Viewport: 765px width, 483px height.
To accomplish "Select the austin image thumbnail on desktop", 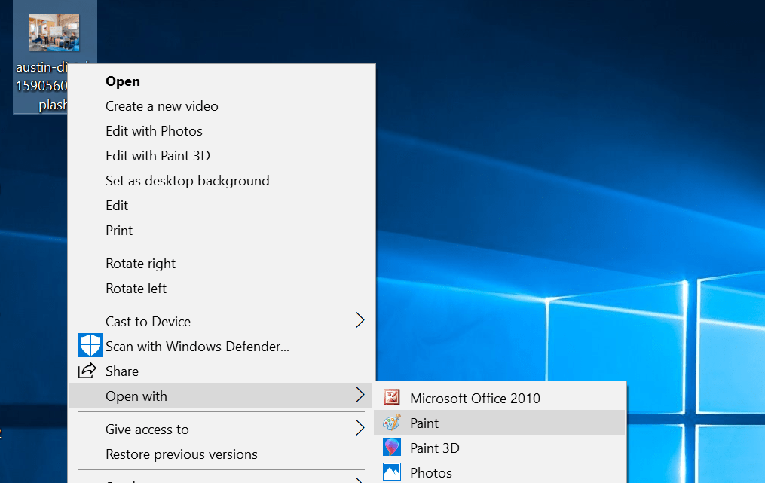I will (54, 32).
